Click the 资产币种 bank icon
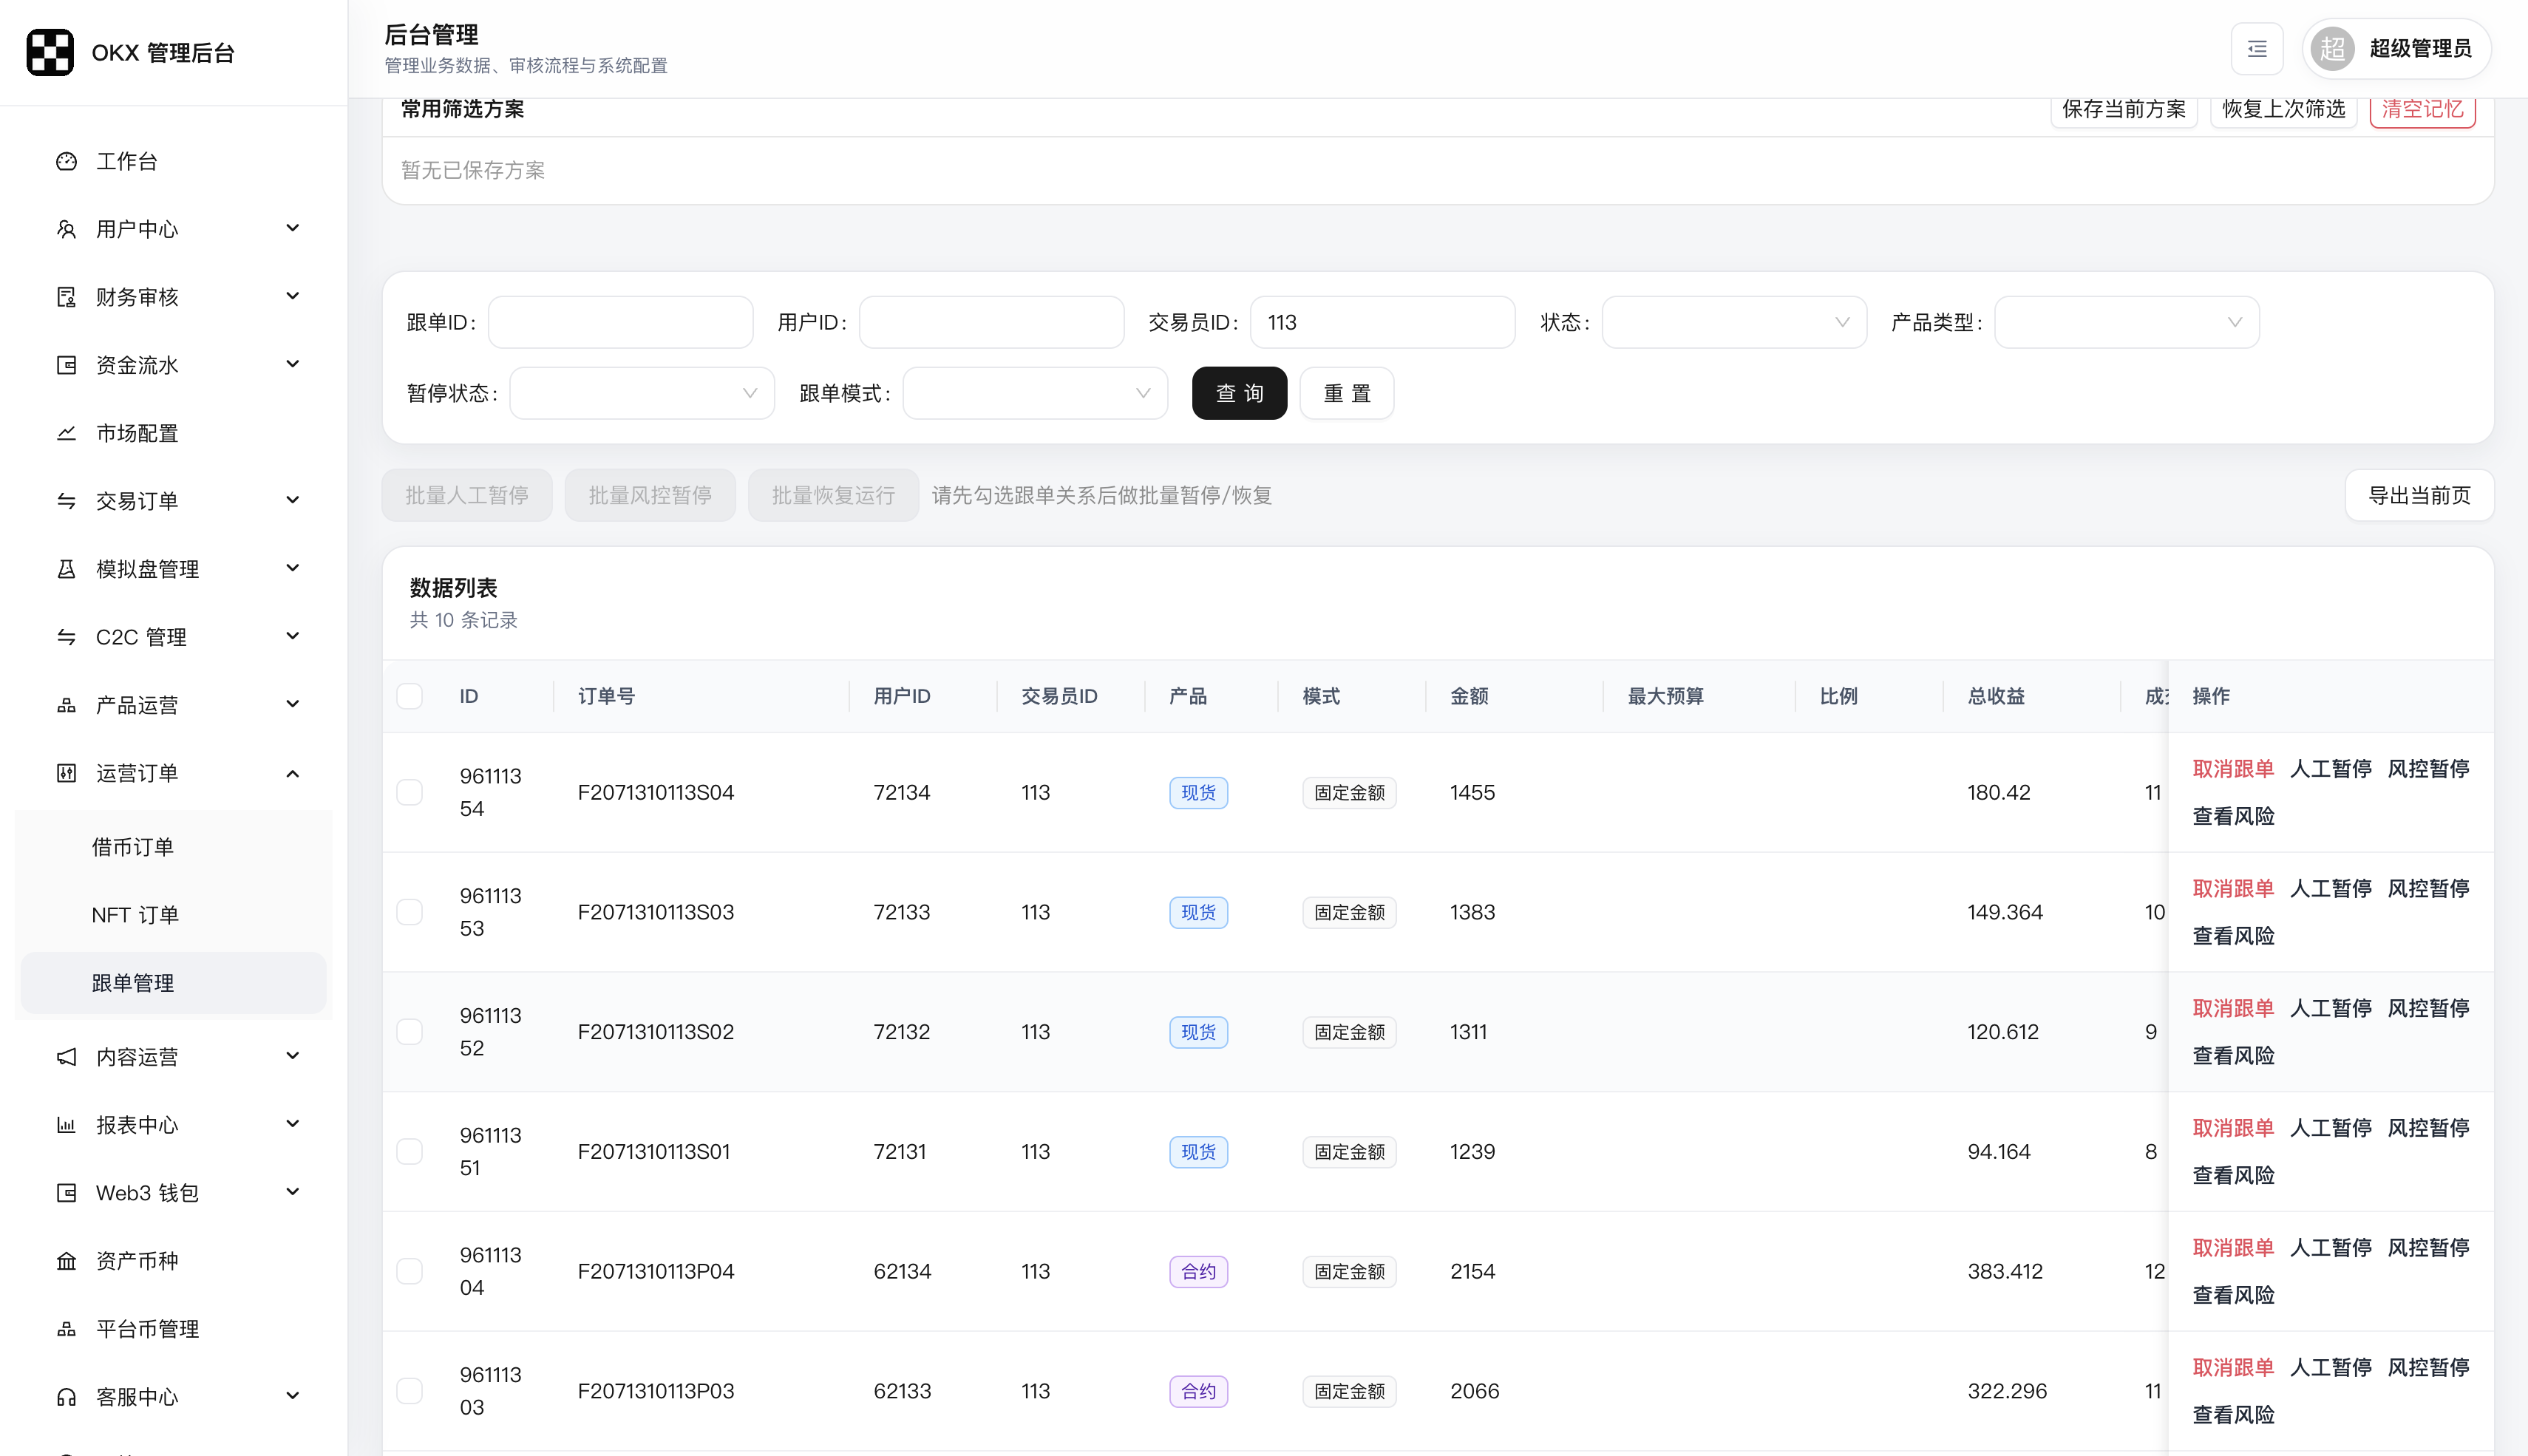2528x1456 pixels. (66, 1261)
